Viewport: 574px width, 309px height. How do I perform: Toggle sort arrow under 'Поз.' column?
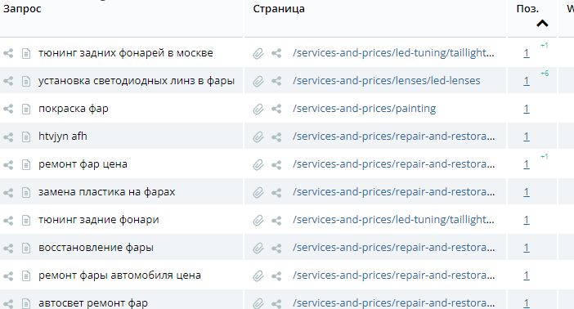coord(542,24)
